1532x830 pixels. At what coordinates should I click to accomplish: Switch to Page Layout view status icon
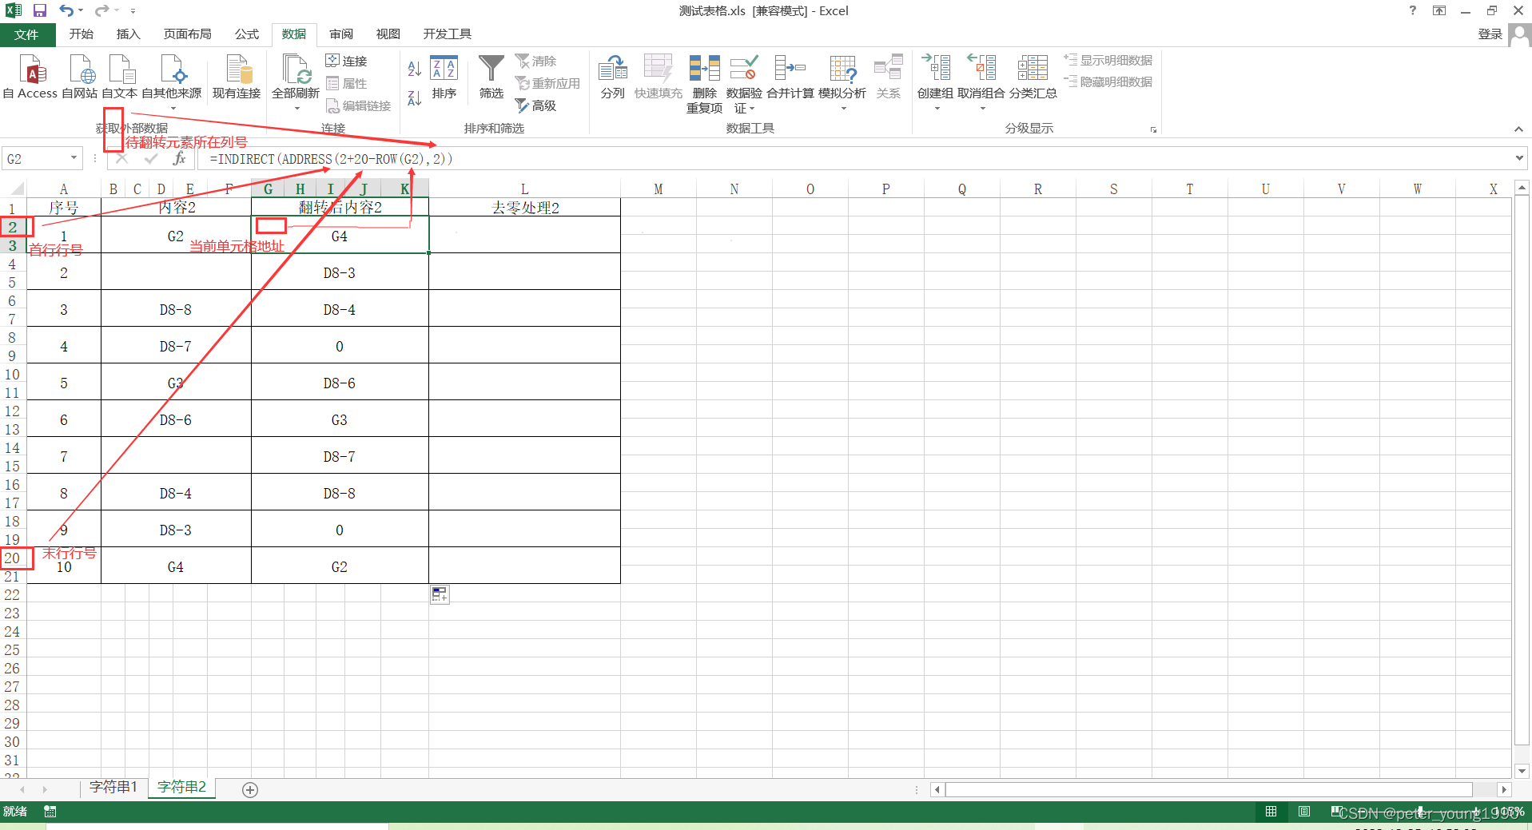[1304, 812]
